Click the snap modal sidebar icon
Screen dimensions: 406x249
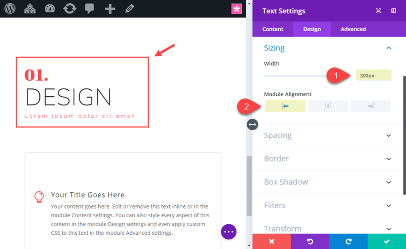[x=394, y=11]
